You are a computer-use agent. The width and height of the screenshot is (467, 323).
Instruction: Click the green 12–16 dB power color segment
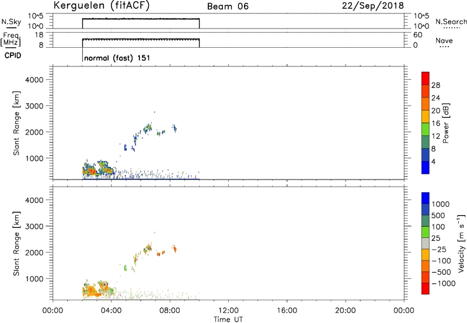pos(426,129)
